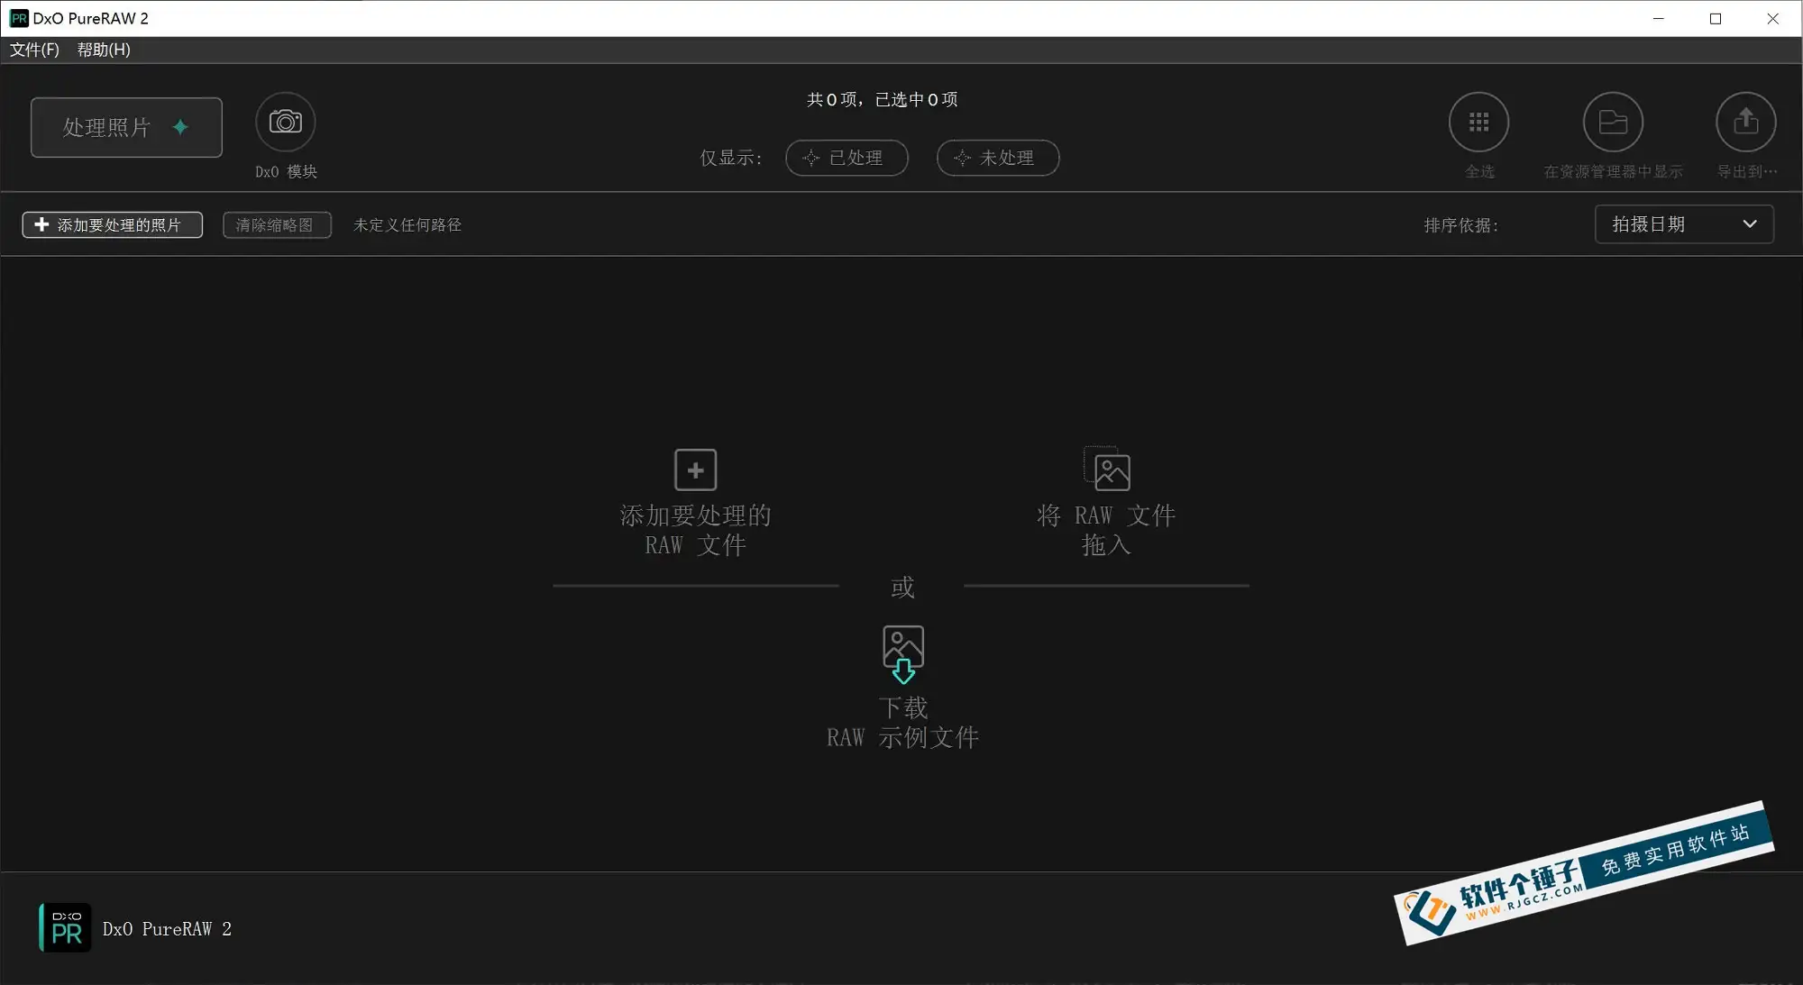Click the 共0项,已选中0项 status text

[882, 99]
